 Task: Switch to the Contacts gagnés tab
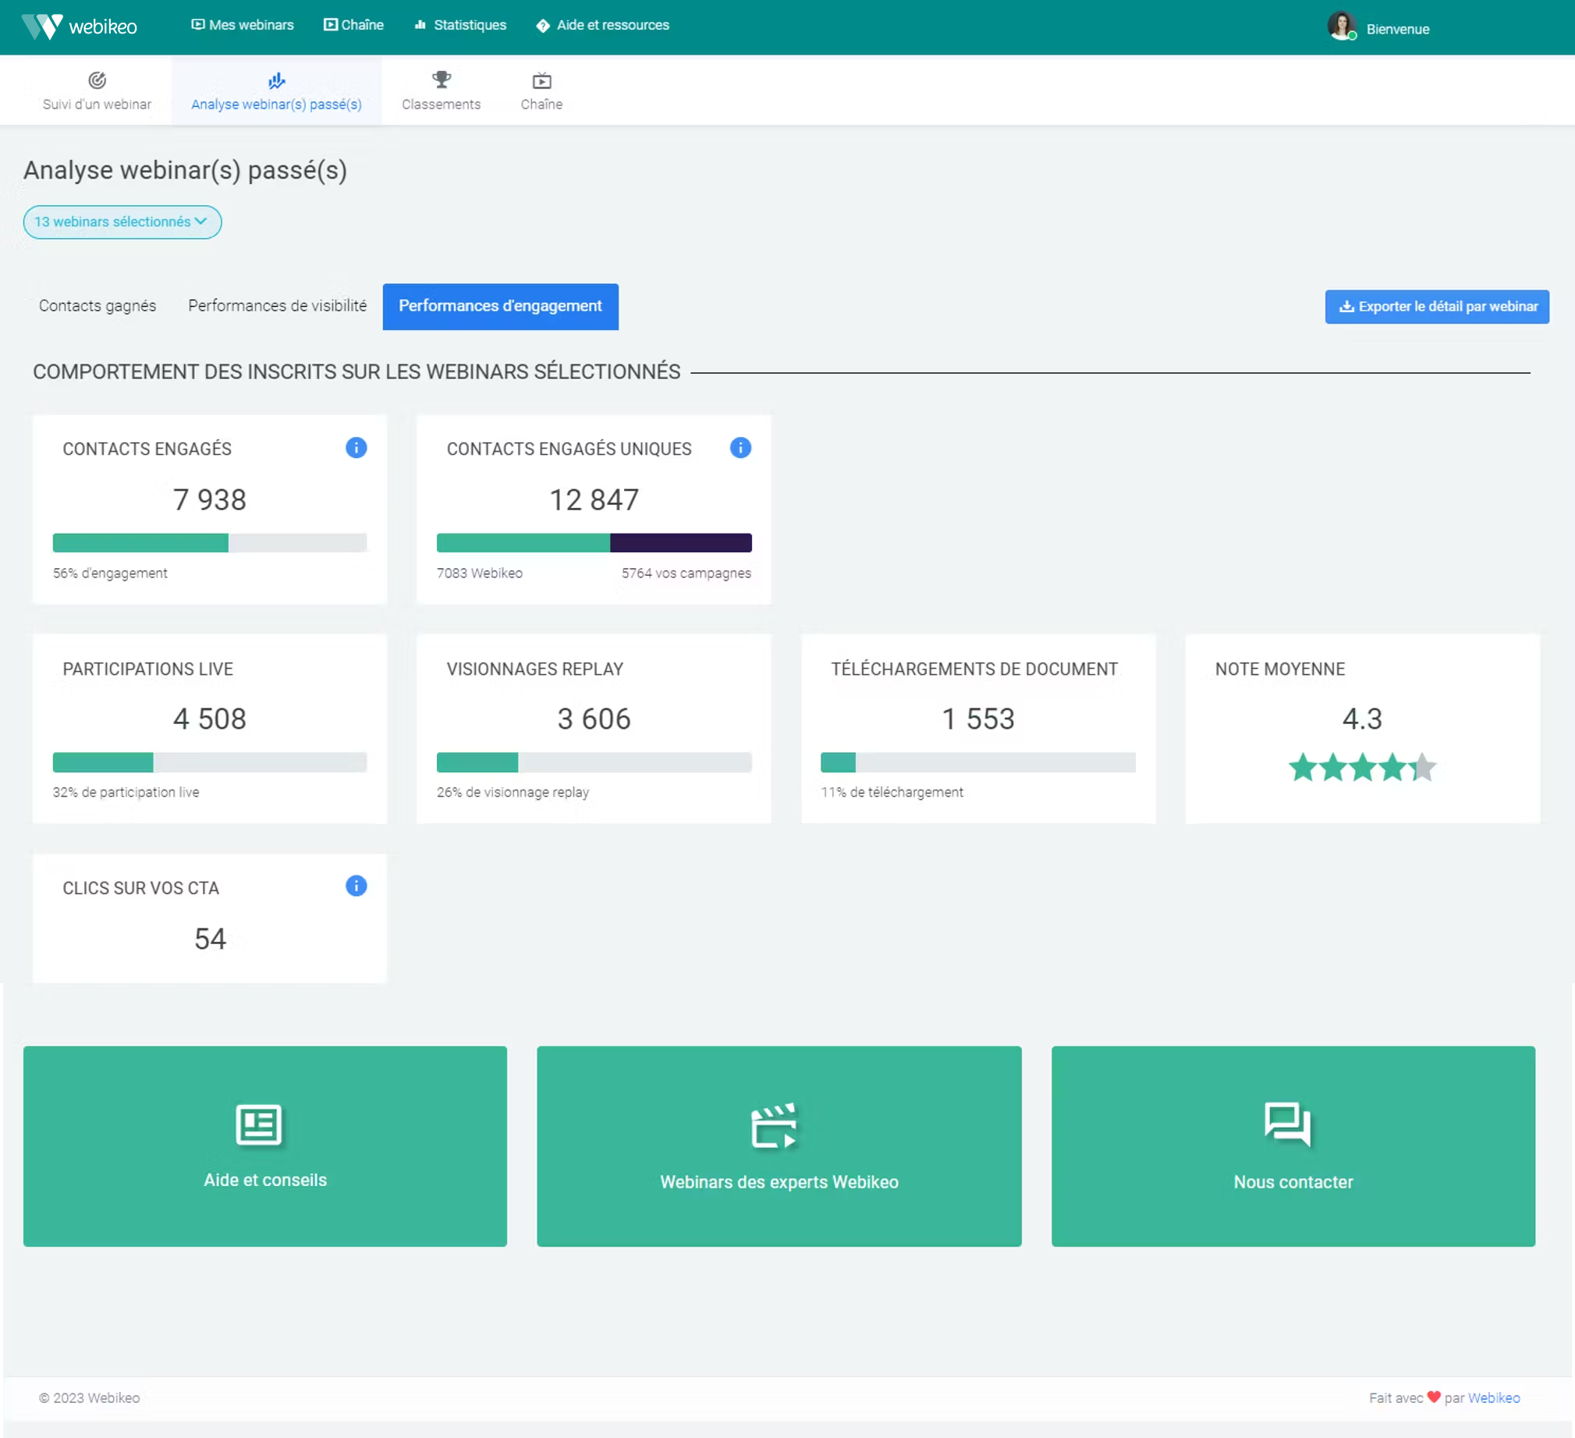tap(97, 306)
